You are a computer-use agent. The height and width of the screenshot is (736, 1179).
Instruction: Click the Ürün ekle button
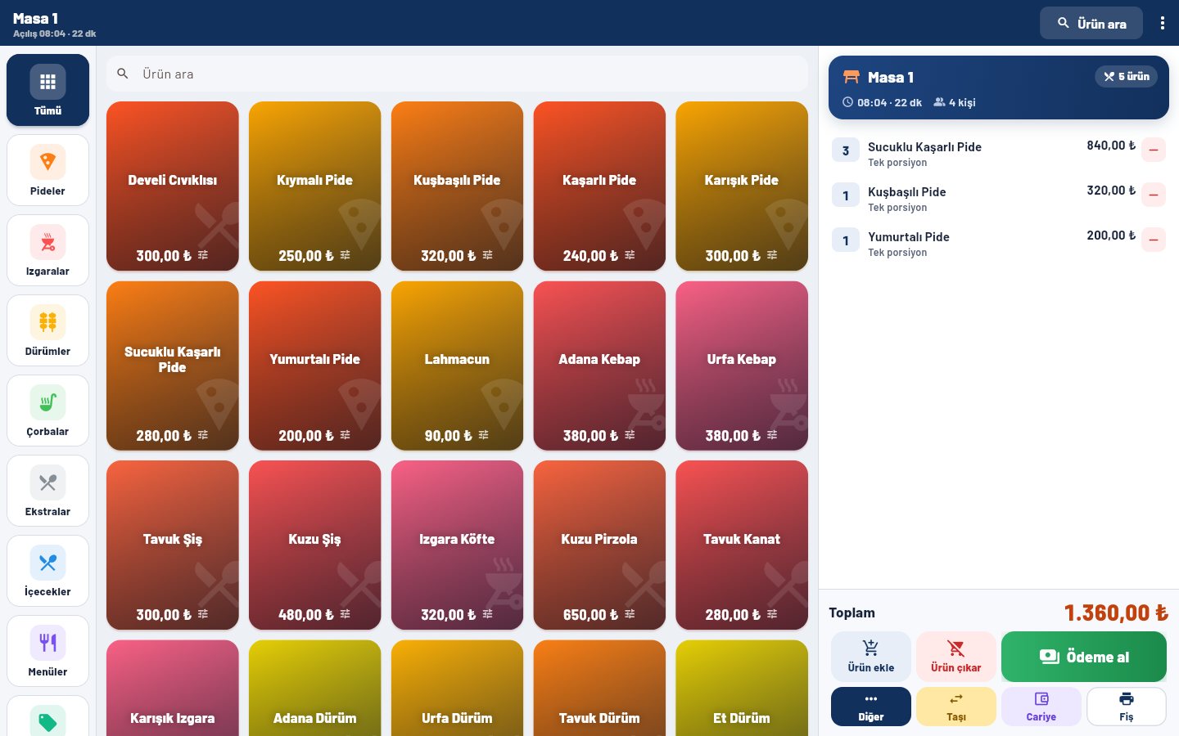click(x=871, y=657)
